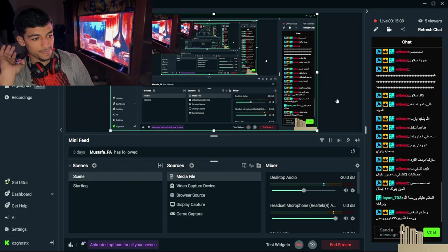This screenshot has height=252, width=448.
Task: Click the Mini Feed volume speaker icon
Action: point(357,140)
